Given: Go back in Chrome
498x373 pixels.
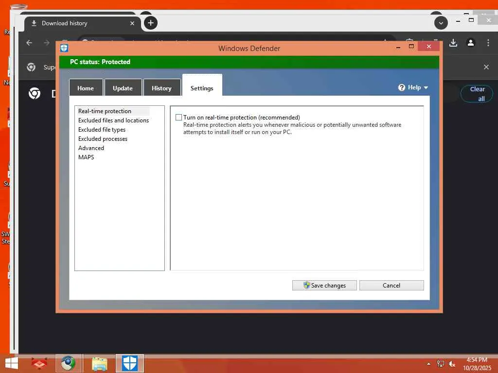Looking at the screenshot, I should (29, 43).
